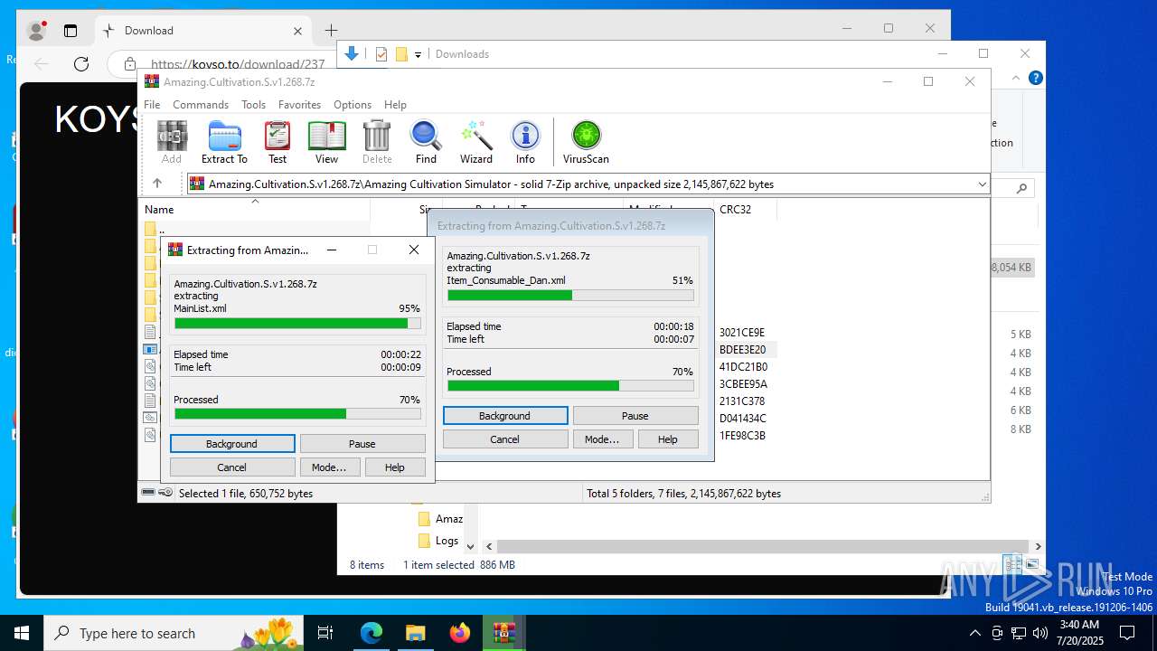The height and width of the screenshot is (651, 1157).
Task: Expand the archive path dropdown
Action: coord(982,184)
